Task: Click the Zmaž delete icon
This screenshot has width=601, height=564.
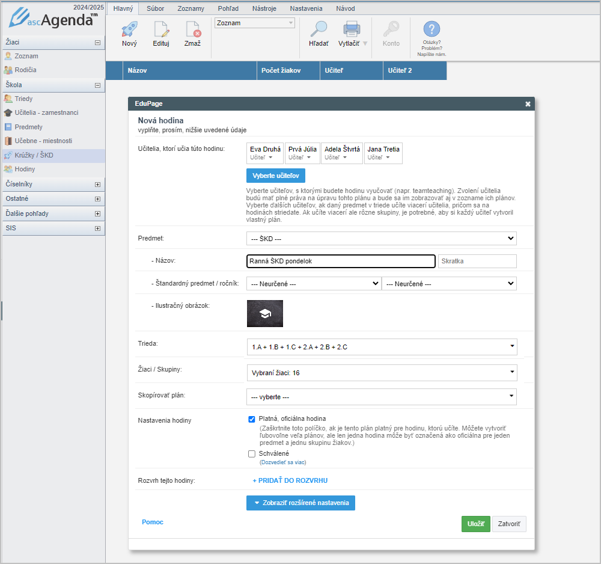Action: [x=193, y=29]
